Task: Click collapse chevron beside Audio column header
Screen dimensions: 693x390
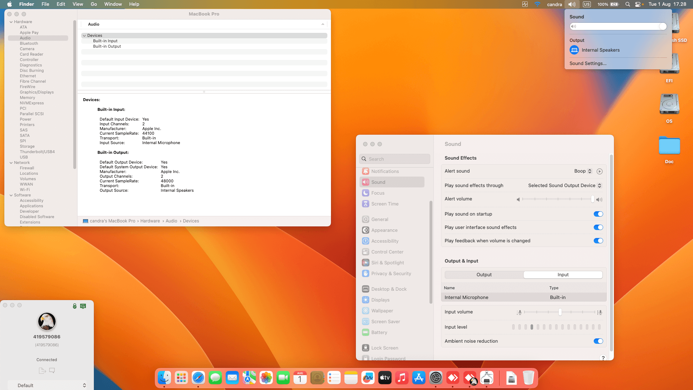Action: click(x=323, y=24)
